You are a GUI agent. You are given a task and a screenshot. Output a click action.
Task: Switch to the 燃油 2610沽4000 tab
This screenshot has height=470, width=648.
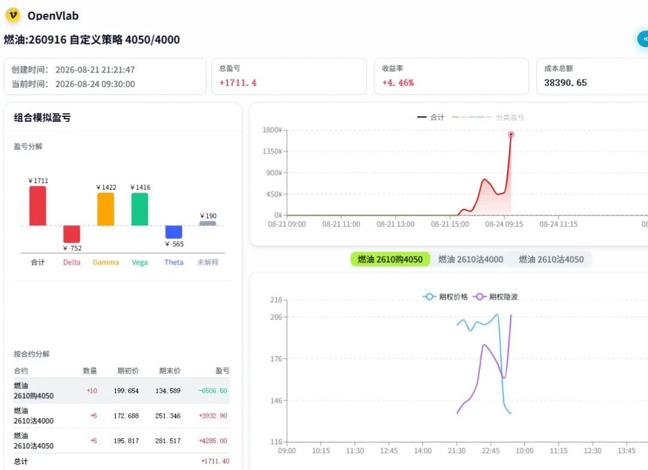coord(471,260)
